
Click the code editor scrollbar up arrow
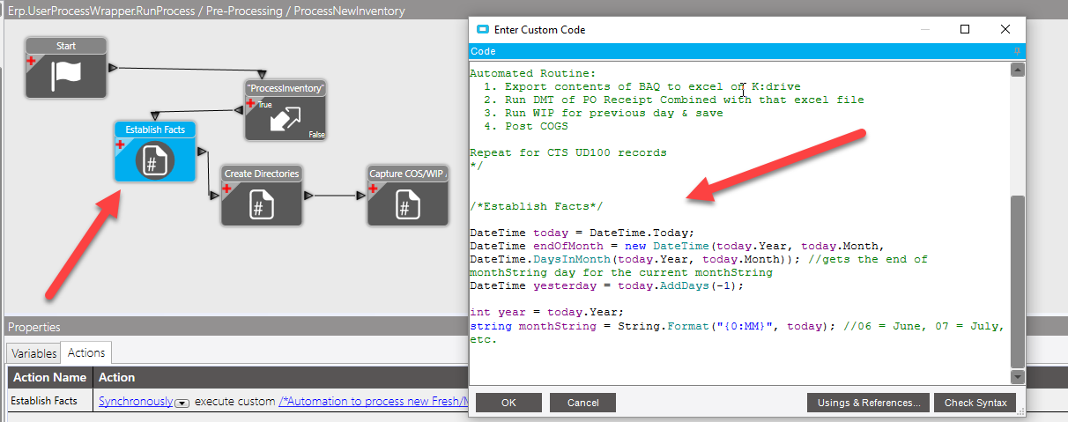(x=1018, y=68)
